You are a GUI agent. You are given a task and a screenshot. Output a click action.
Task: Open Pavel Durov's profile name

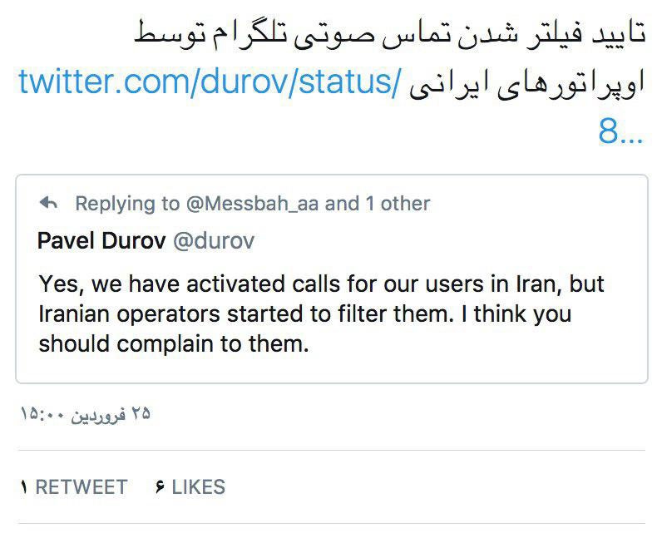click(x=101, y=241)
